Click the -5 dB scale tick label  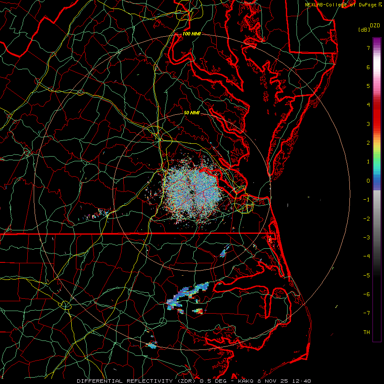[x=367, y=276]
